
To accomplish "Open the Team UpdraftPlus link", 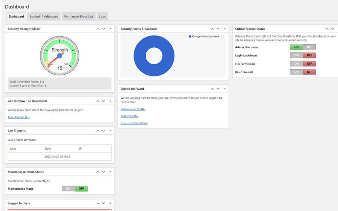I will click(19, 117).
